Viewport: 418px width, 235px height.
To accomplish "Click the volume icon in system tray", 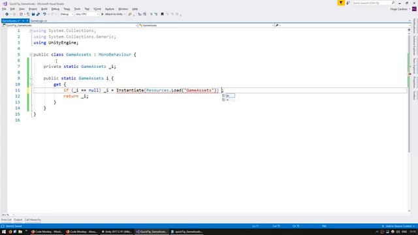I will click(398, 232).
